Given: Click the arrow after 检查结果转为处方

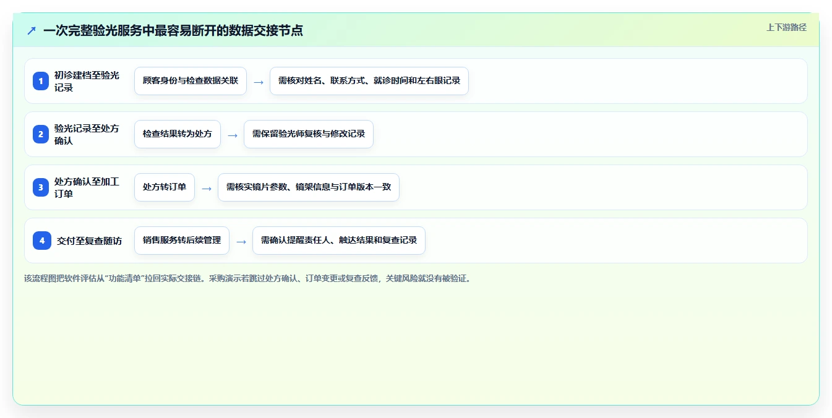Looking at the screenshot, I should pyautogui.click(x=233, y=135).
